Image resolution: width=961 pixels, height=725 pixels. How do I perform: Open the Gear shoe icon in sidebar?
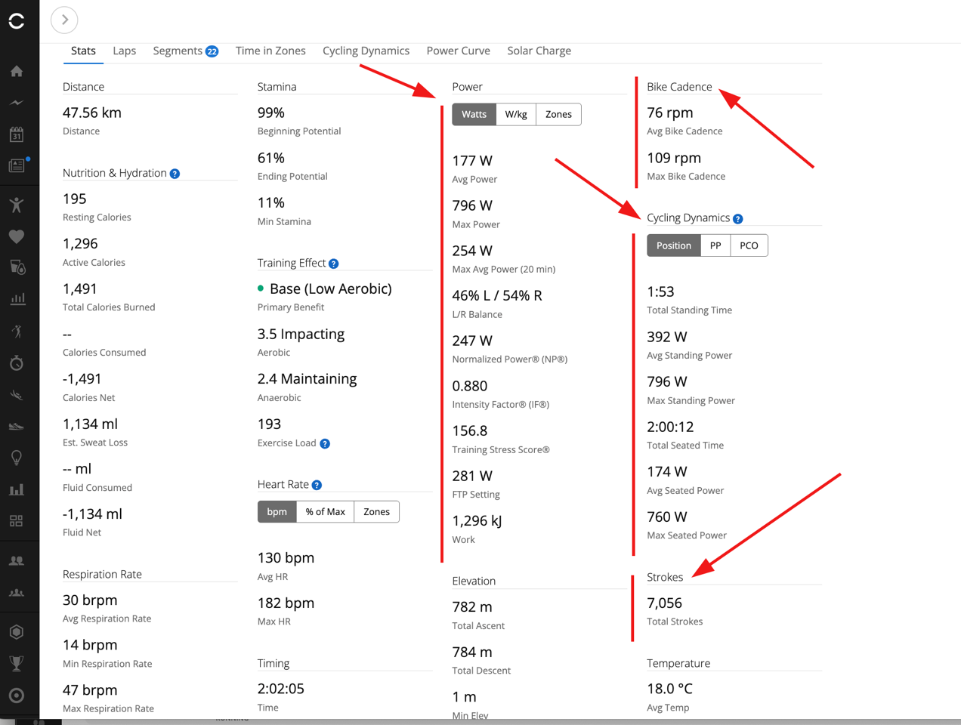(x=17, y=427)
